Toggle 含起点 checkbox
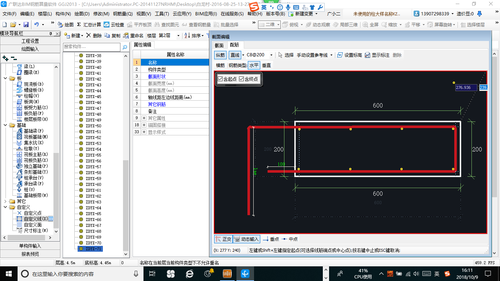Image resolution: width=500 pixels, height=281 pixels. coord(227,79)
